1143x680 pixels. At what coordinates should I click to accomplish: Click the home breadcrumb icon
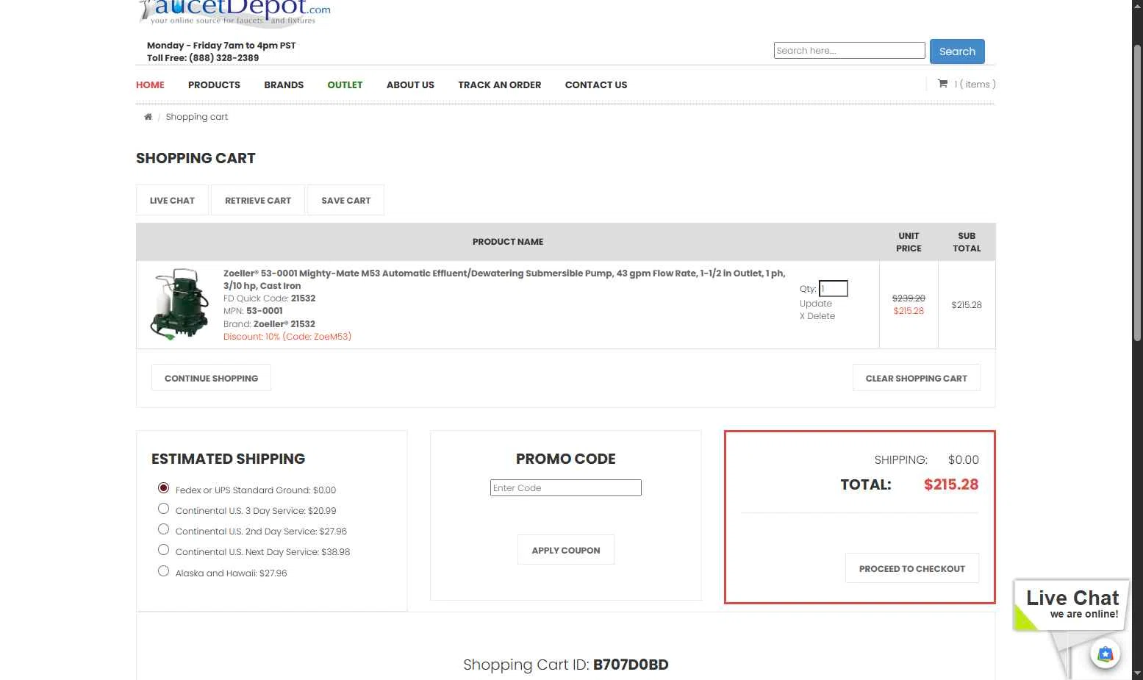coord(148,117)
